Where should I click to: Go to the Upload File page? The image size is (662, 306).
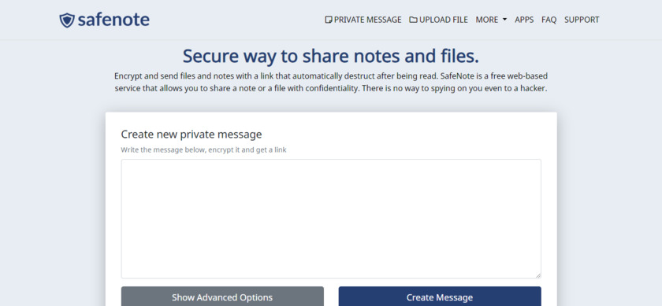[438, 20]
